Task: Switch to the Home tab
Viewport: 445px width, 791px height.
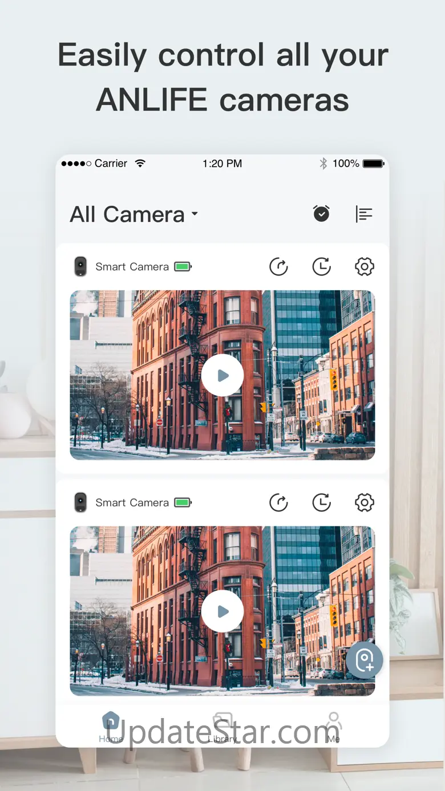Action: click(x=111, y=727)
